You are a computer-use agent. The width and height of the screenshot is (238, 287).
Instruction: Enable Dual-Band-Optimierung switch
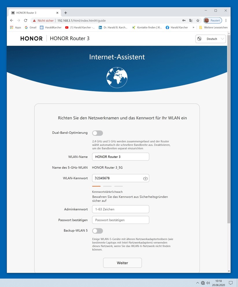pos(97,133)
